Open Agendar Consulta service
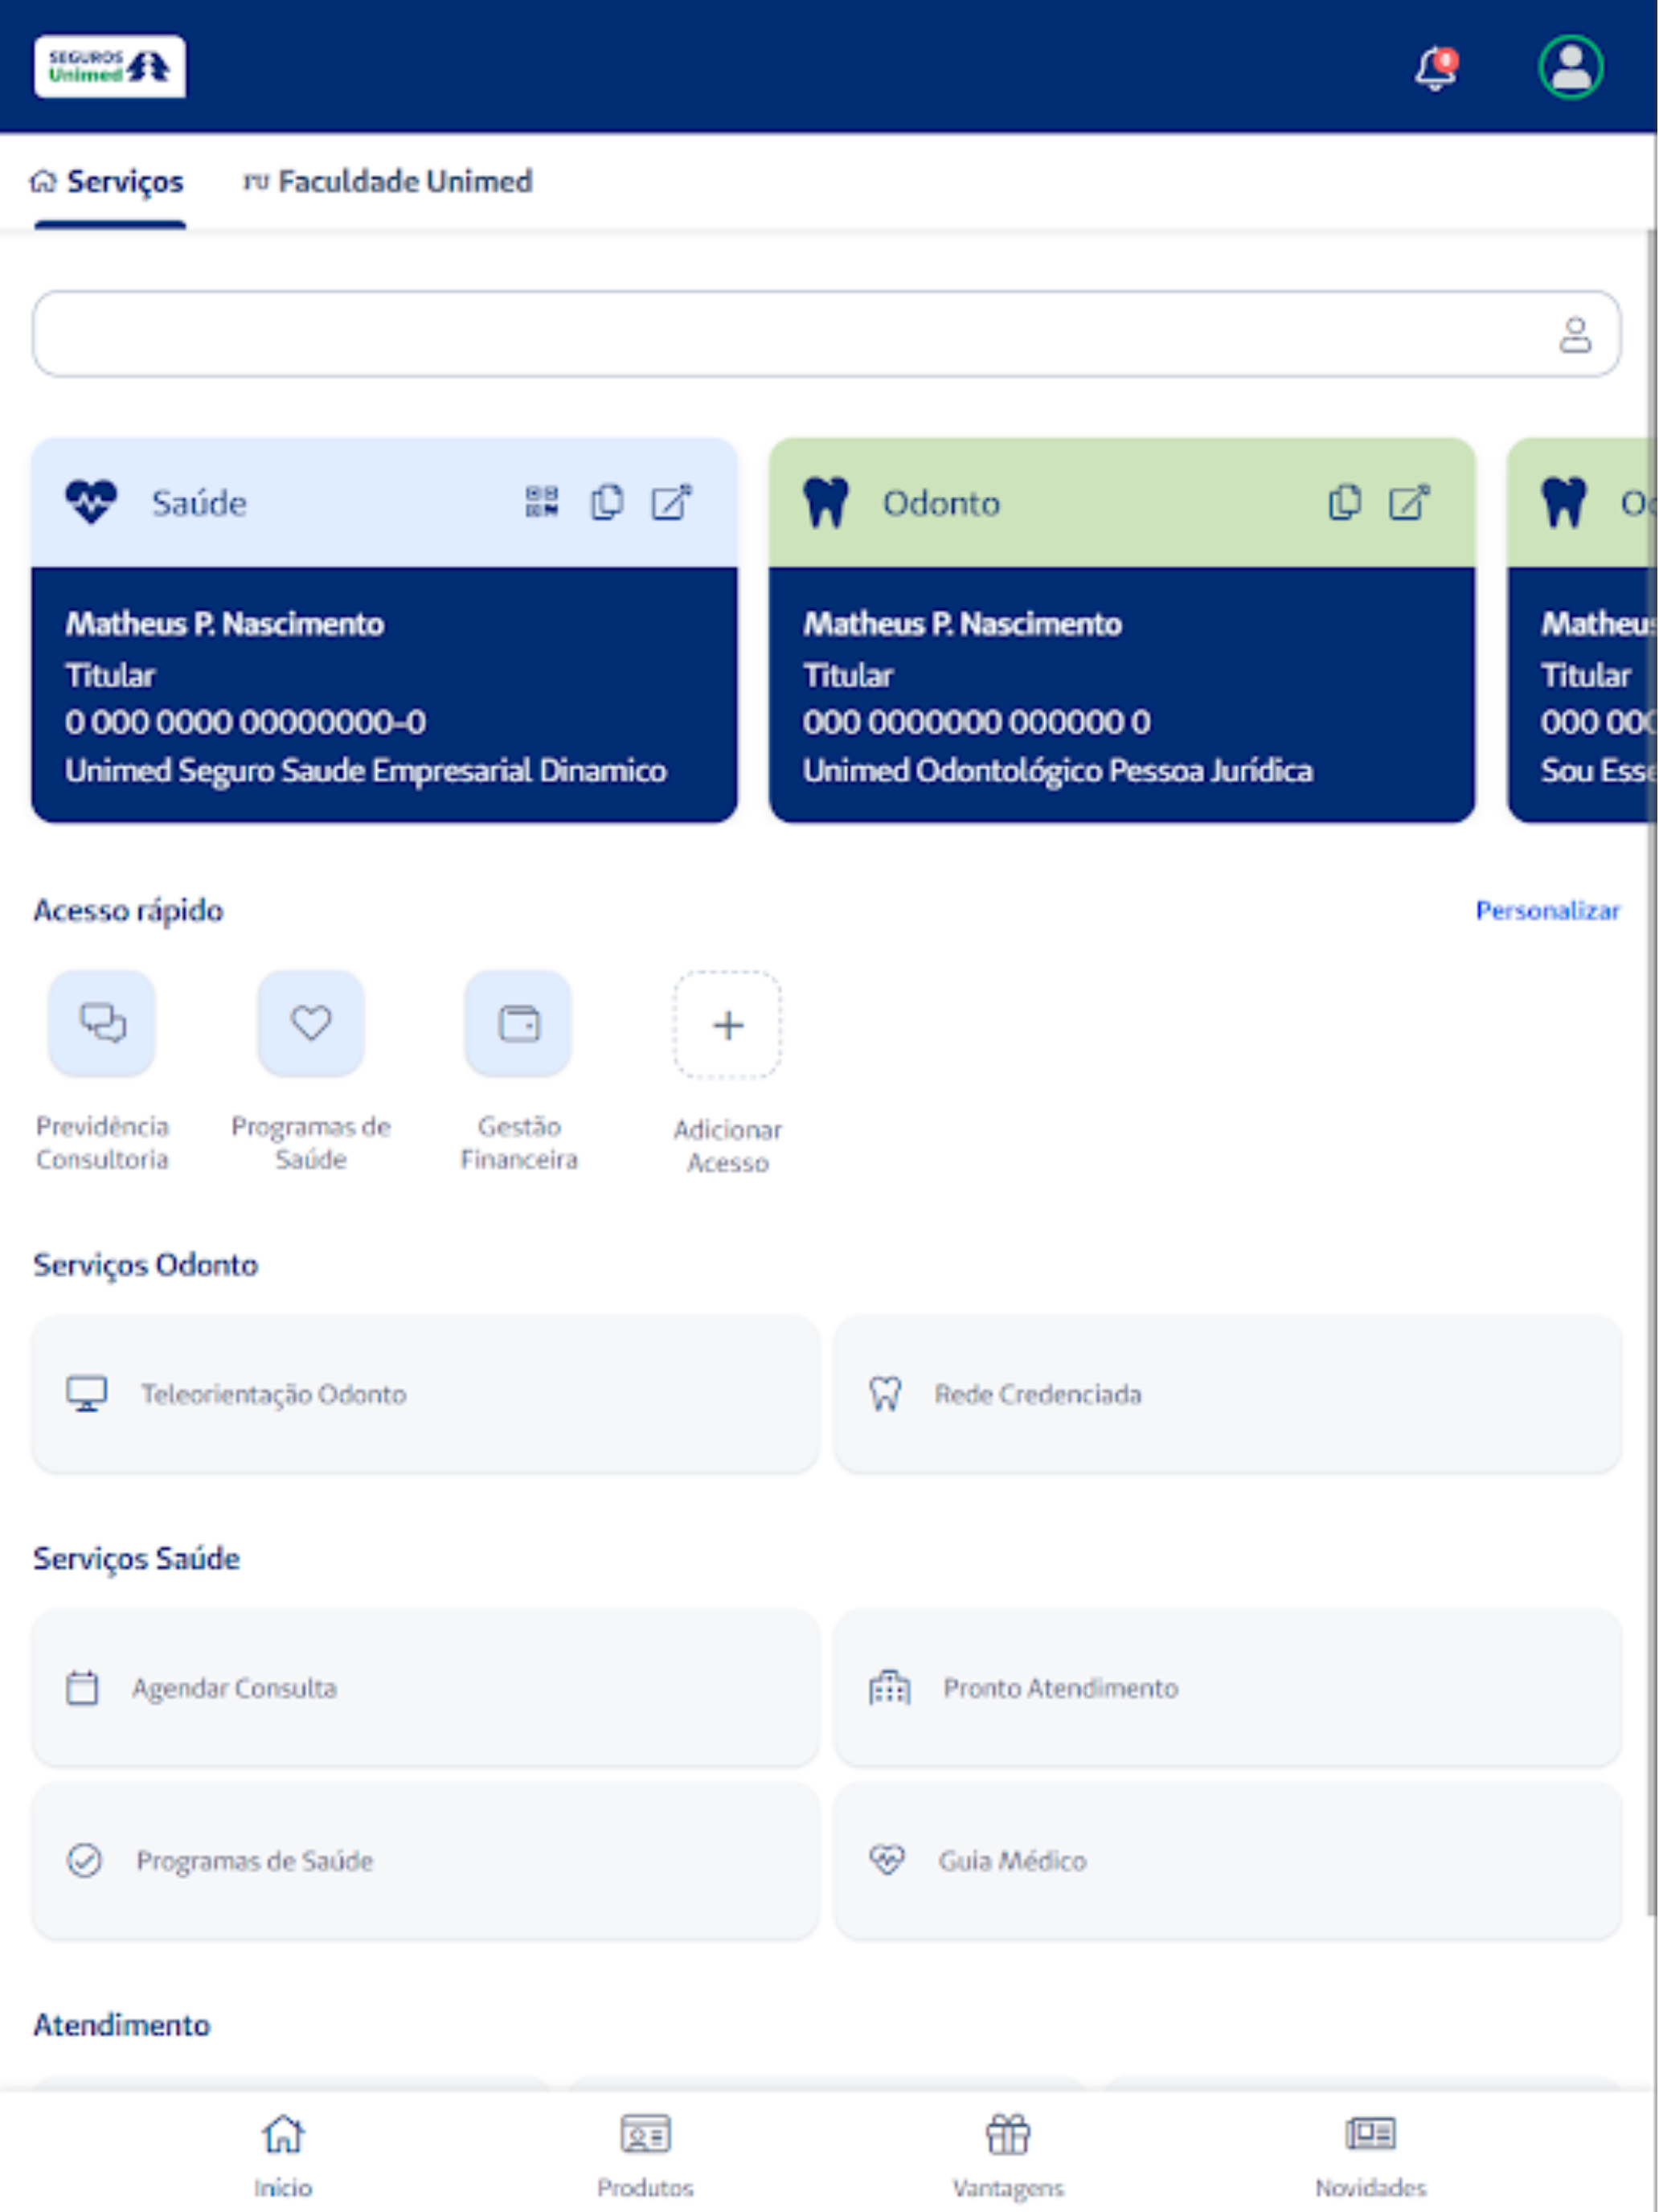1659x2212 pixels. coord(426,1688)
